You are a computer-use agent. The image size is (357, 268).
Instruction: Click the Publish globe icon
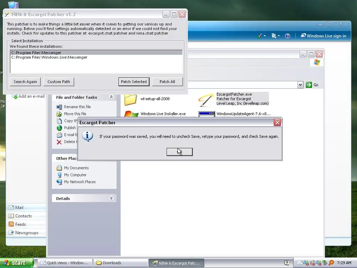pyautogui.click(x=59, y=128)
